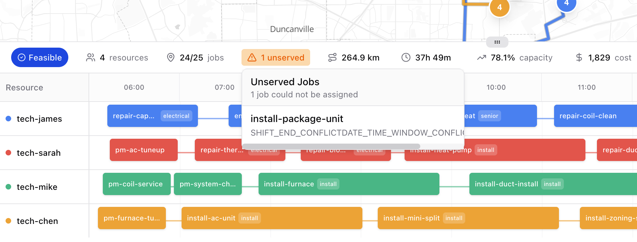Viewport: 637px width, 242px height.
Task: Click the 07:00 timeline header
Action: (x=225, y=87)
